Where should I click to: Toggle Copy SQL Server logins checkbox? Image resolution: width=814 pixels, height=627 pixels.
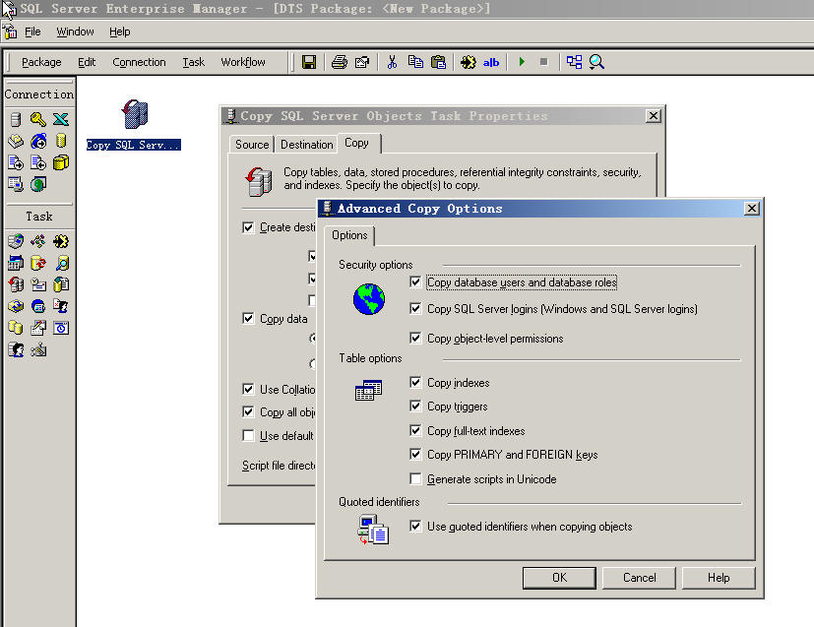pos(415,308)
